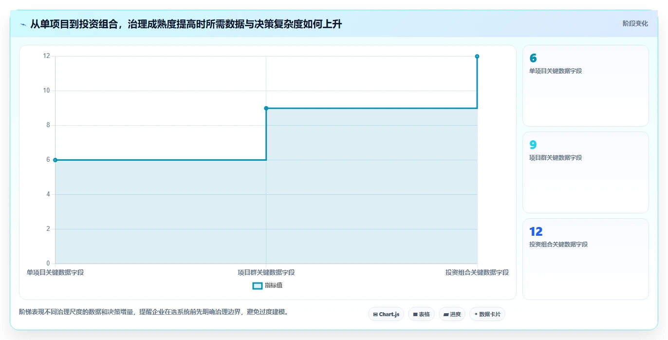The image size is (668, 340).
Task: Click the x-axis label 单项目关键数据字段
Action: [x=56, y=272]
